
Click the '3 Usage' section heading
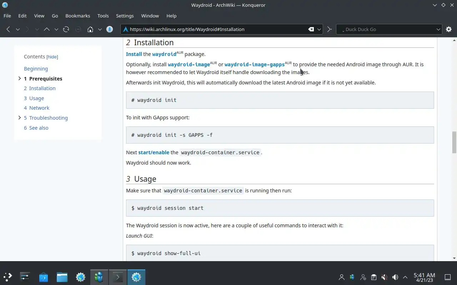[141, 179]
